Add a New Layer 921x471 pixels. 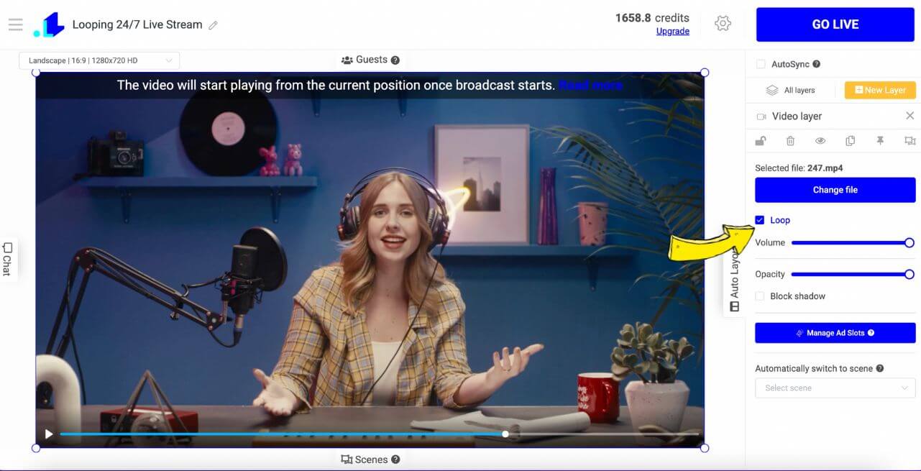click(x=880, y=90)
